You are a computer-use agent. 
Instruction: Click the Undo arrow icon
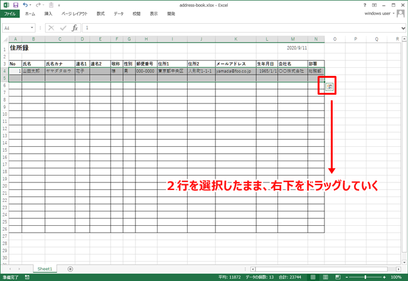(x=25, y=5)
